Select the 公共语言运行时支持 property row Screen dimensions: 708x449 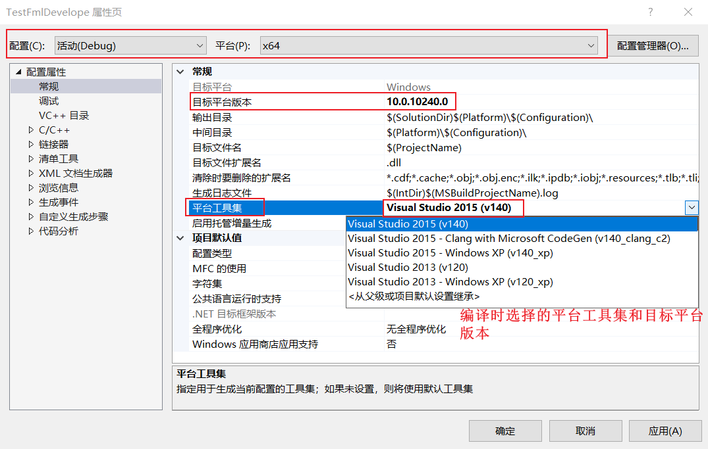[267, 299]
